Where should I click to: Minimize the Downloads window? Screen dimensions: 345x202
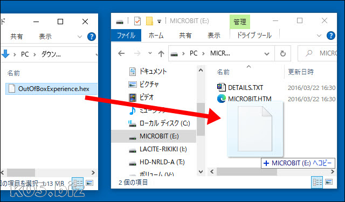point(36,22)
